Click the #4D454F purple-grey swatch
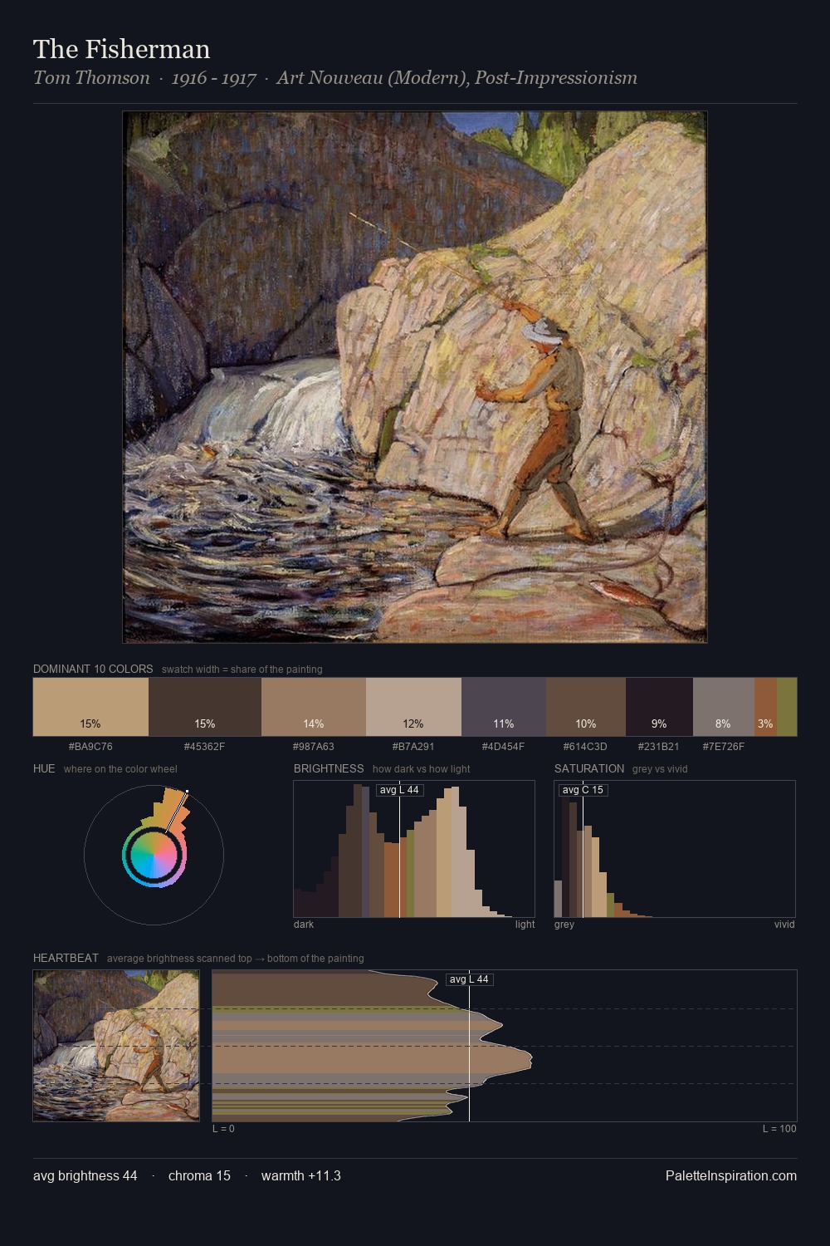The width and height of the screenshot is (830, 1246). coord(504,707)
